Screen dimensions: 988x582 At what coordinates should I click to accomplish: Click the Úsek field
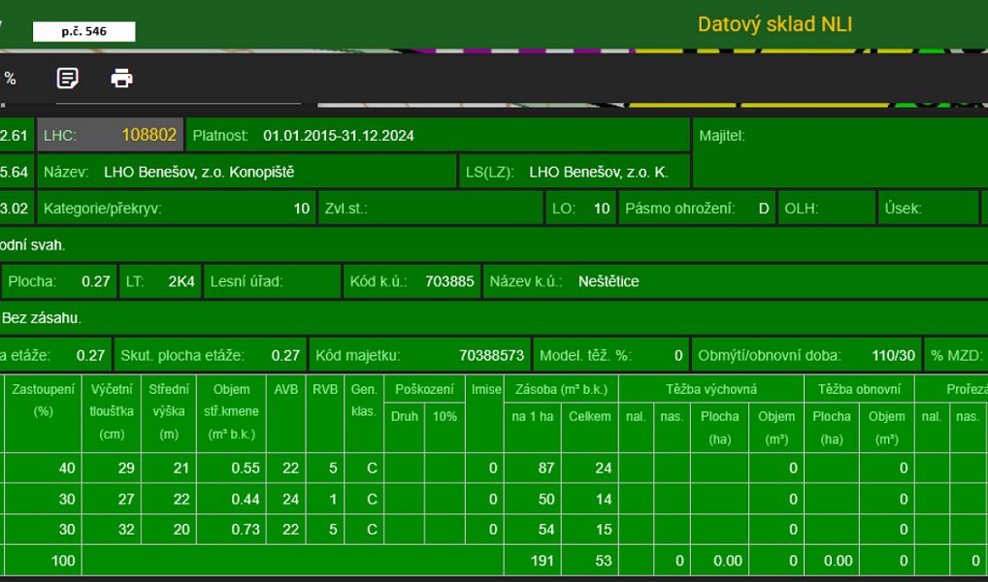tap(929, 209)
